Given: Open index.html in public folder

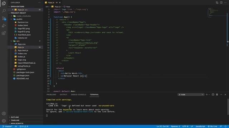Looking at the screenshot, I should point(23,25).
